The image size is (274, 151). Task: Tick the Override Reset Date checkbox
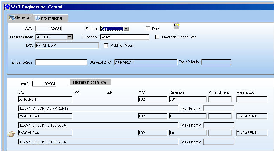click(x=157, y=37)
